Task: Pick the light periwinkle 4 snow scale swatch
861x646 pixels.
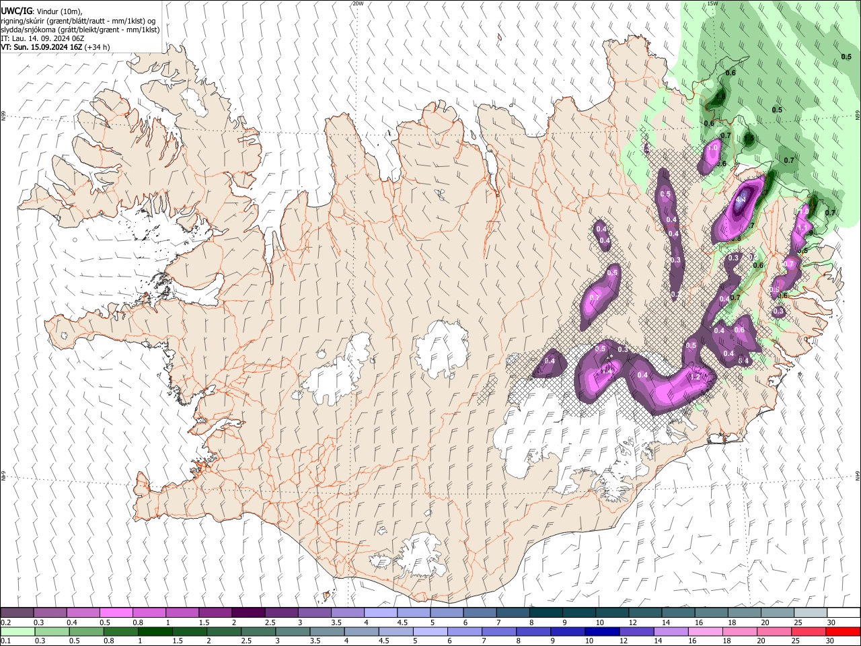Action: (x=380, y=613)
